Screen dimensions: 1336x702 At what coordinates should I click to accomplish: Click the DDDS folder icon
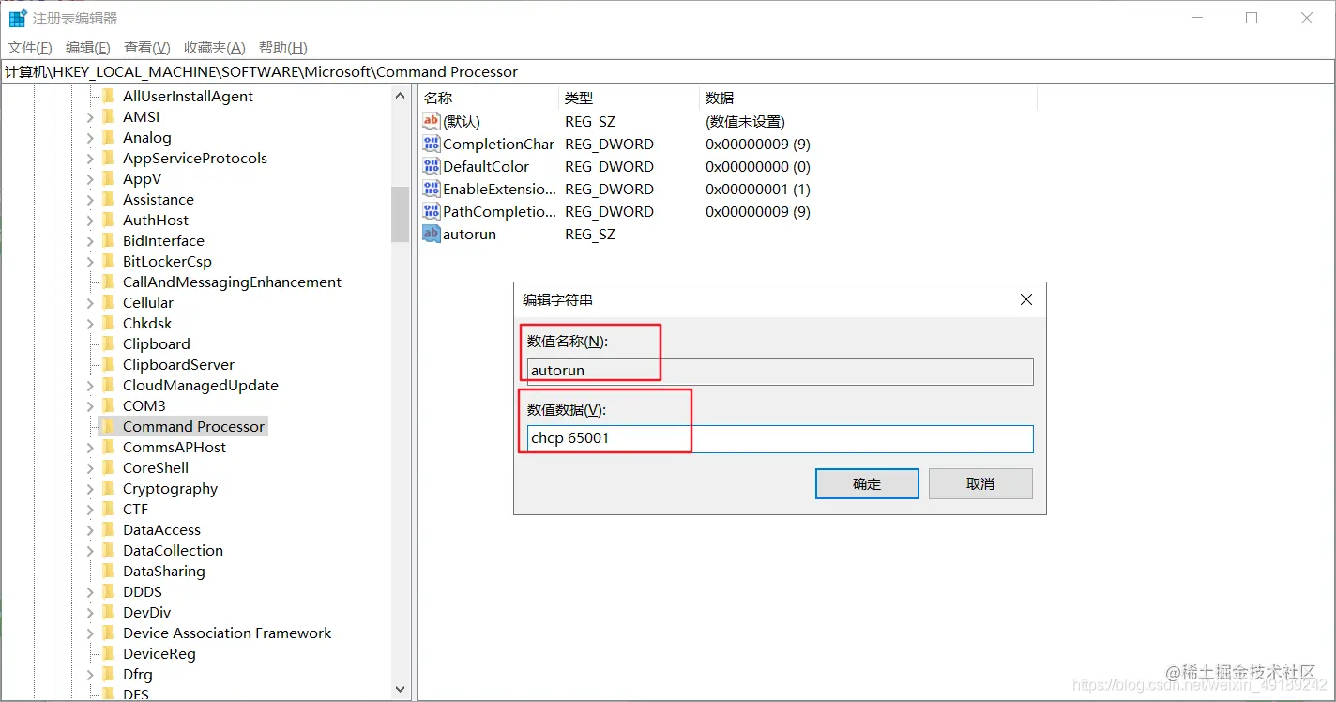[109, 591]
